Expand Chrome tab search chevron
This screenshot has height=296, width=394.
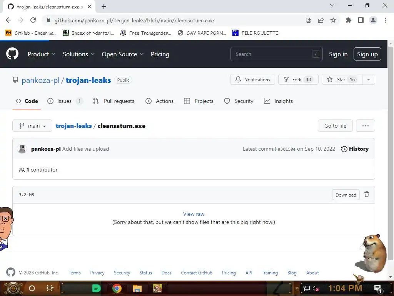332,5
